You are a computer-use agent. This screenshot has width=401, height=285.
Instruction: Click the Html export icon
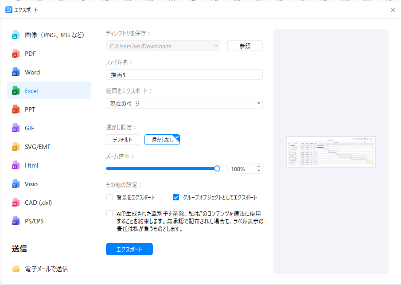click(x=16, y=165)
